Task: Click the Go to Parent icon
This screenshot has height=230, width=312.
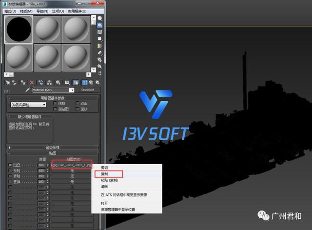Action: pos(91,82)
